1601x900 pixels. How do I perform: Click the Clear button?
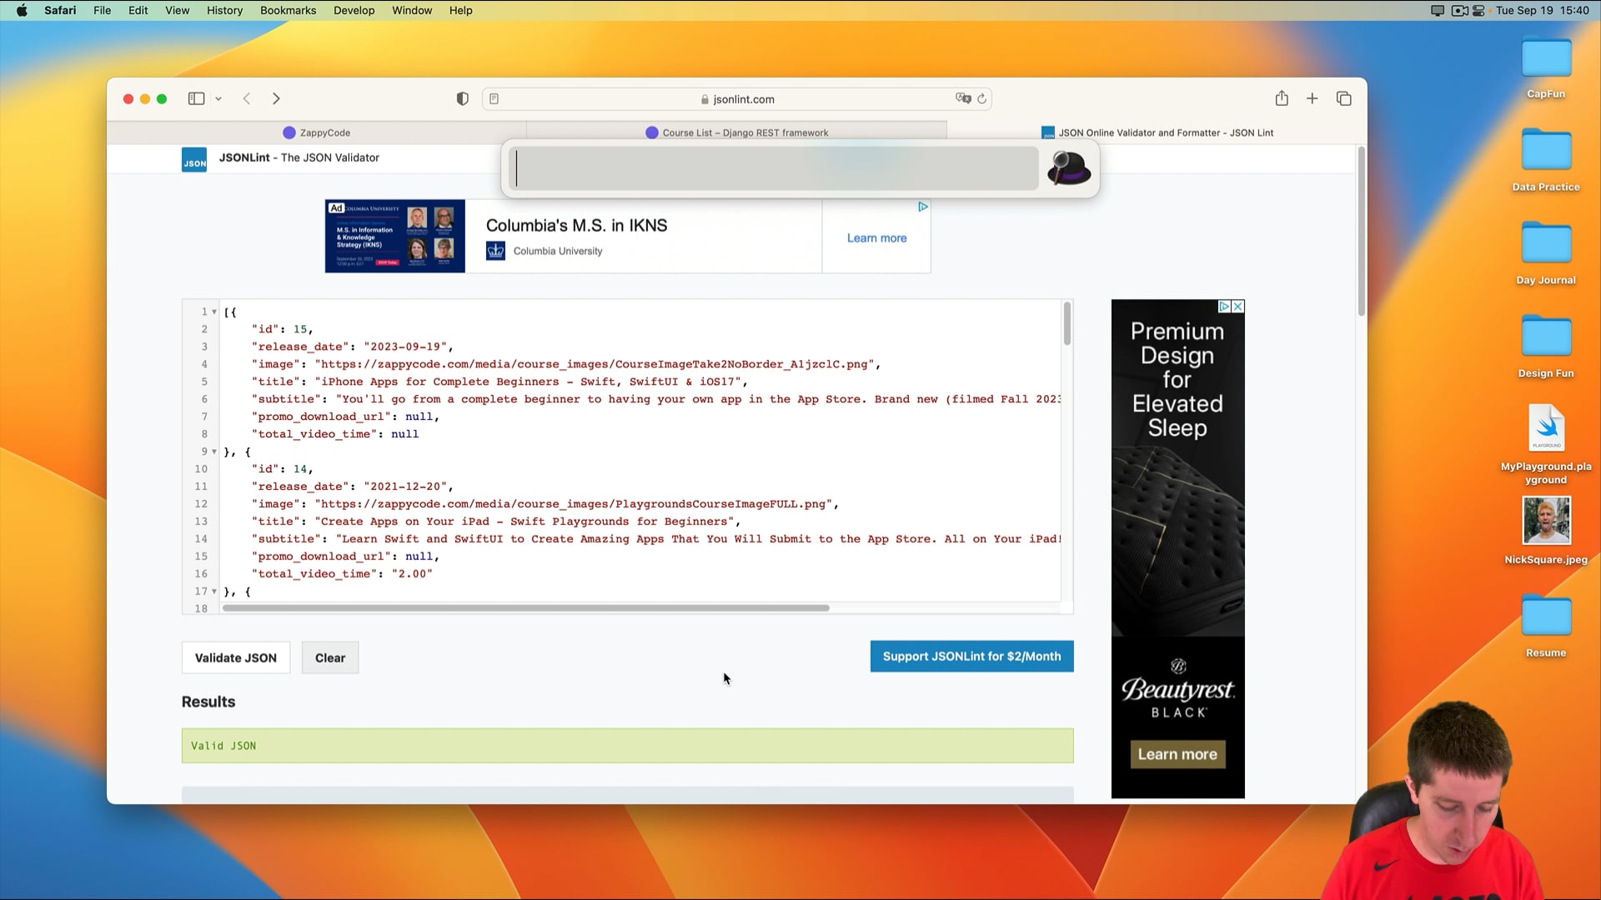330,657
